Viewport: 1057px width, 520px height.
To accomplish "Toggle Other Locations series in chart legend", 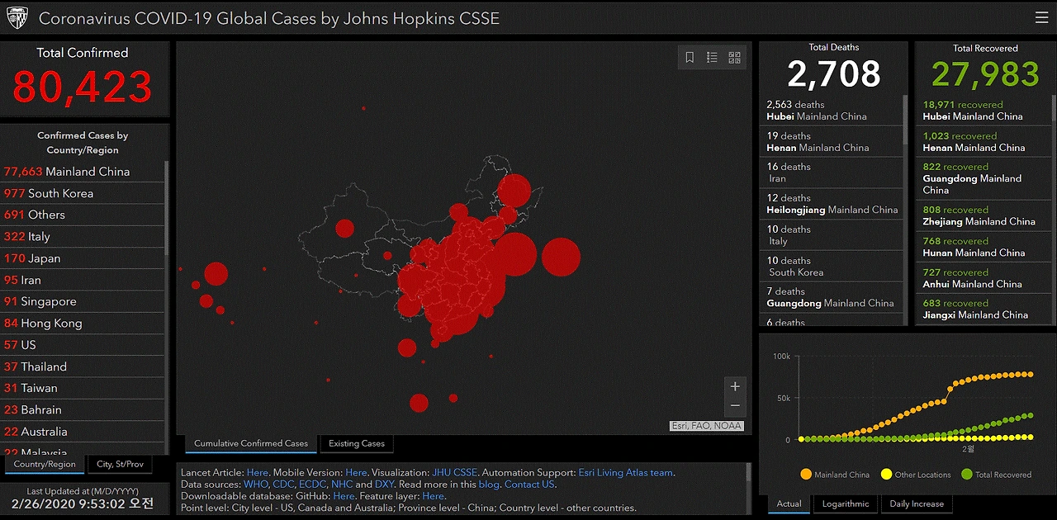I will click(916, 475).
